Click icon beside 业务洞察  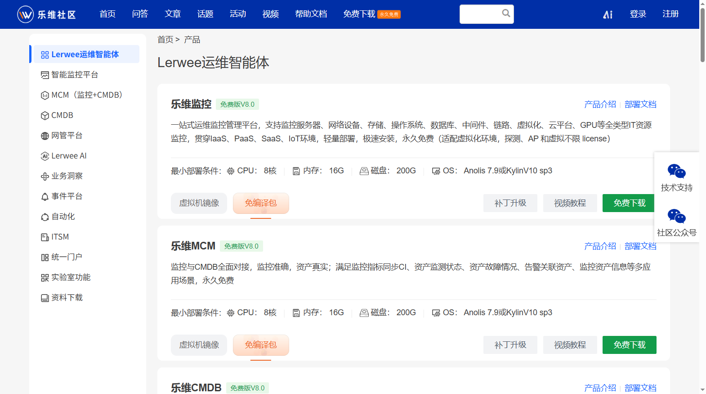point(45,177)
